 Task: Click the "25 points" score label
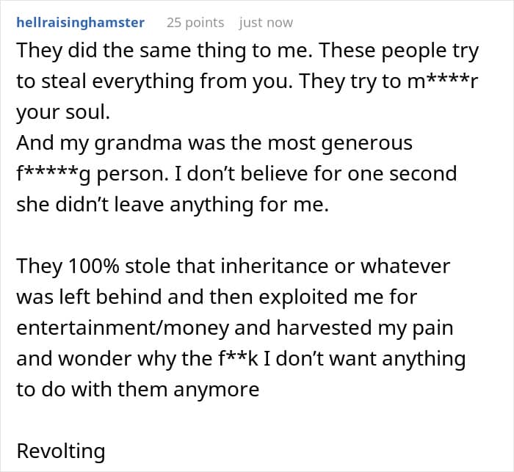(x=195, y=22)
